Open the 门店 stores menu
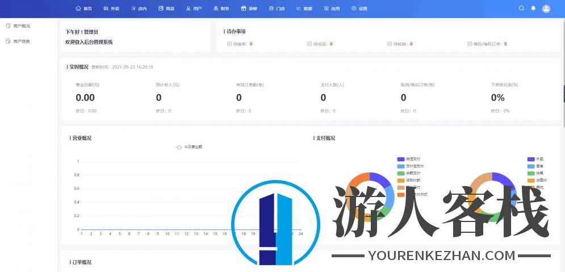 (x=277, y=9)
